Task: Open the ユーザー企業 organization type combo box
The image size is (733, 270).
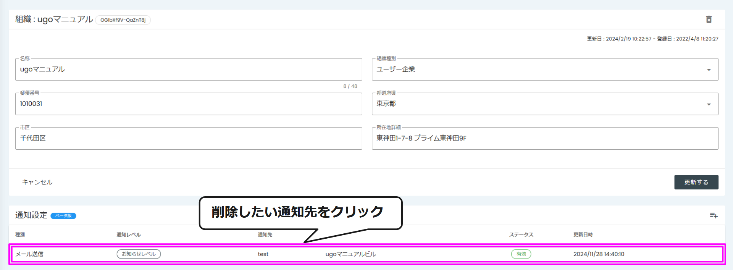Action: (545, 69)
